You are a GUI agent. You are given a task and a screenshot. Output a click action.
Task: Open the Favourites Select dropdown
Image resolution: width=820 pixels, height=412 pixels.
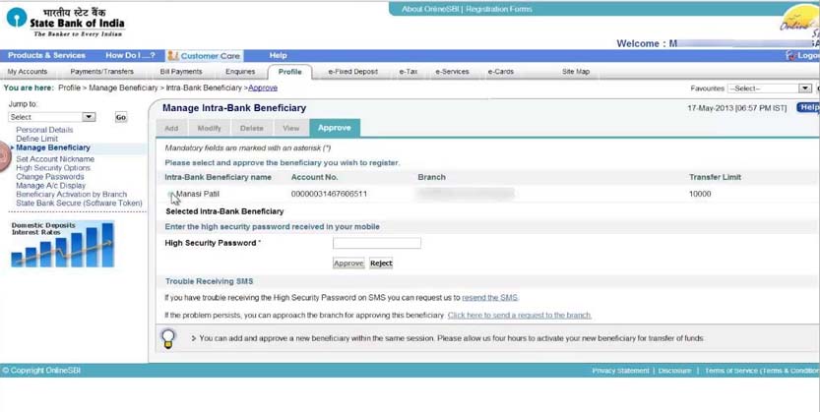pos(769,88)
